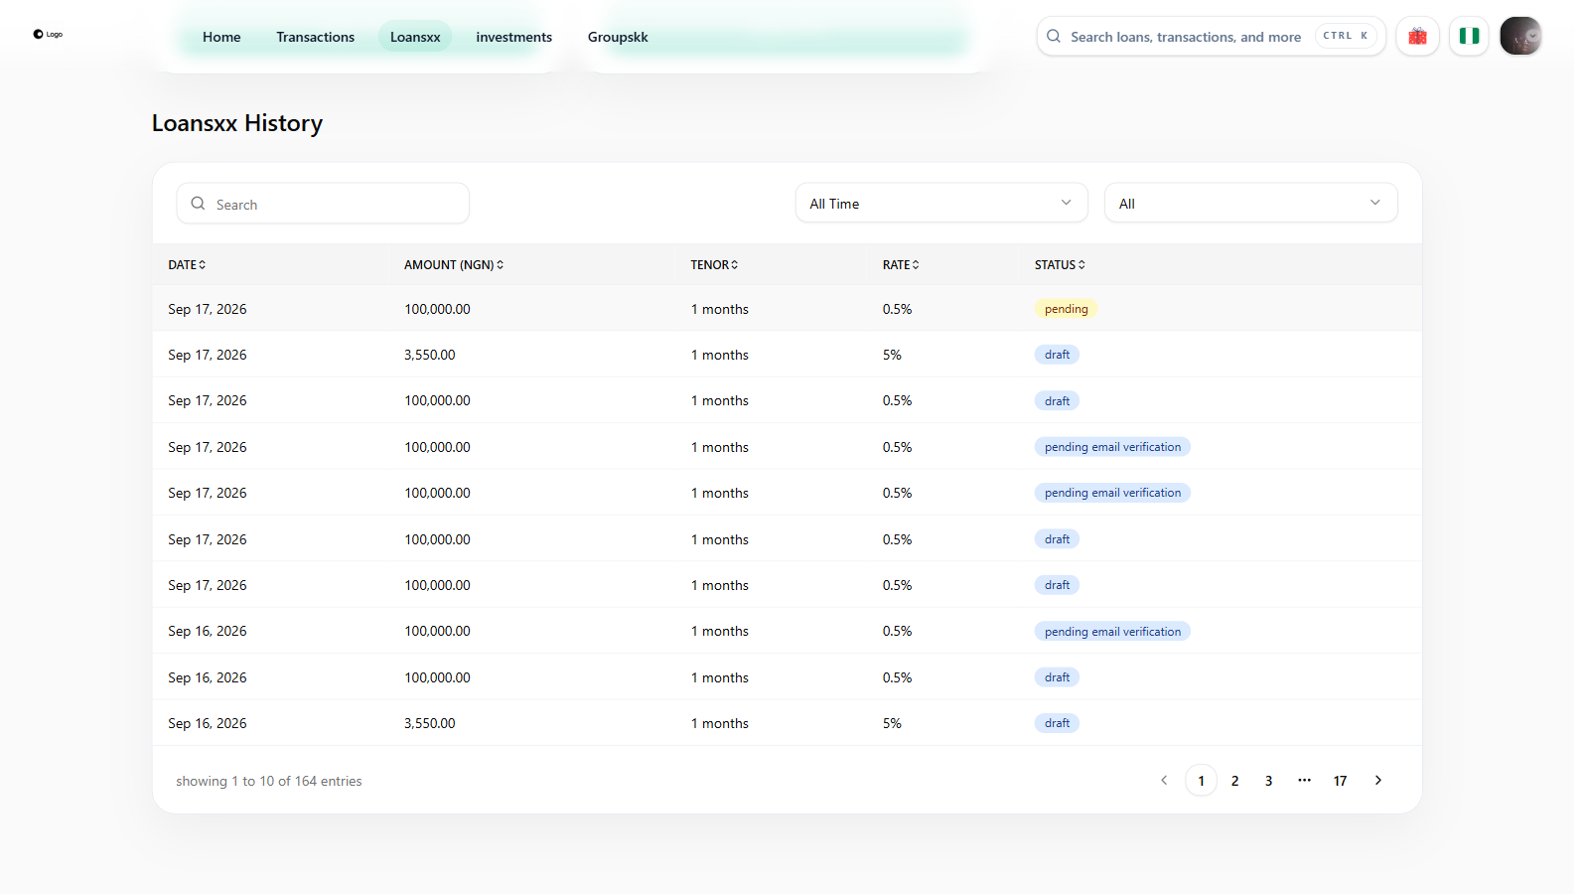Click the showing 1 to 10 of 164 entries text

point(269,781)
